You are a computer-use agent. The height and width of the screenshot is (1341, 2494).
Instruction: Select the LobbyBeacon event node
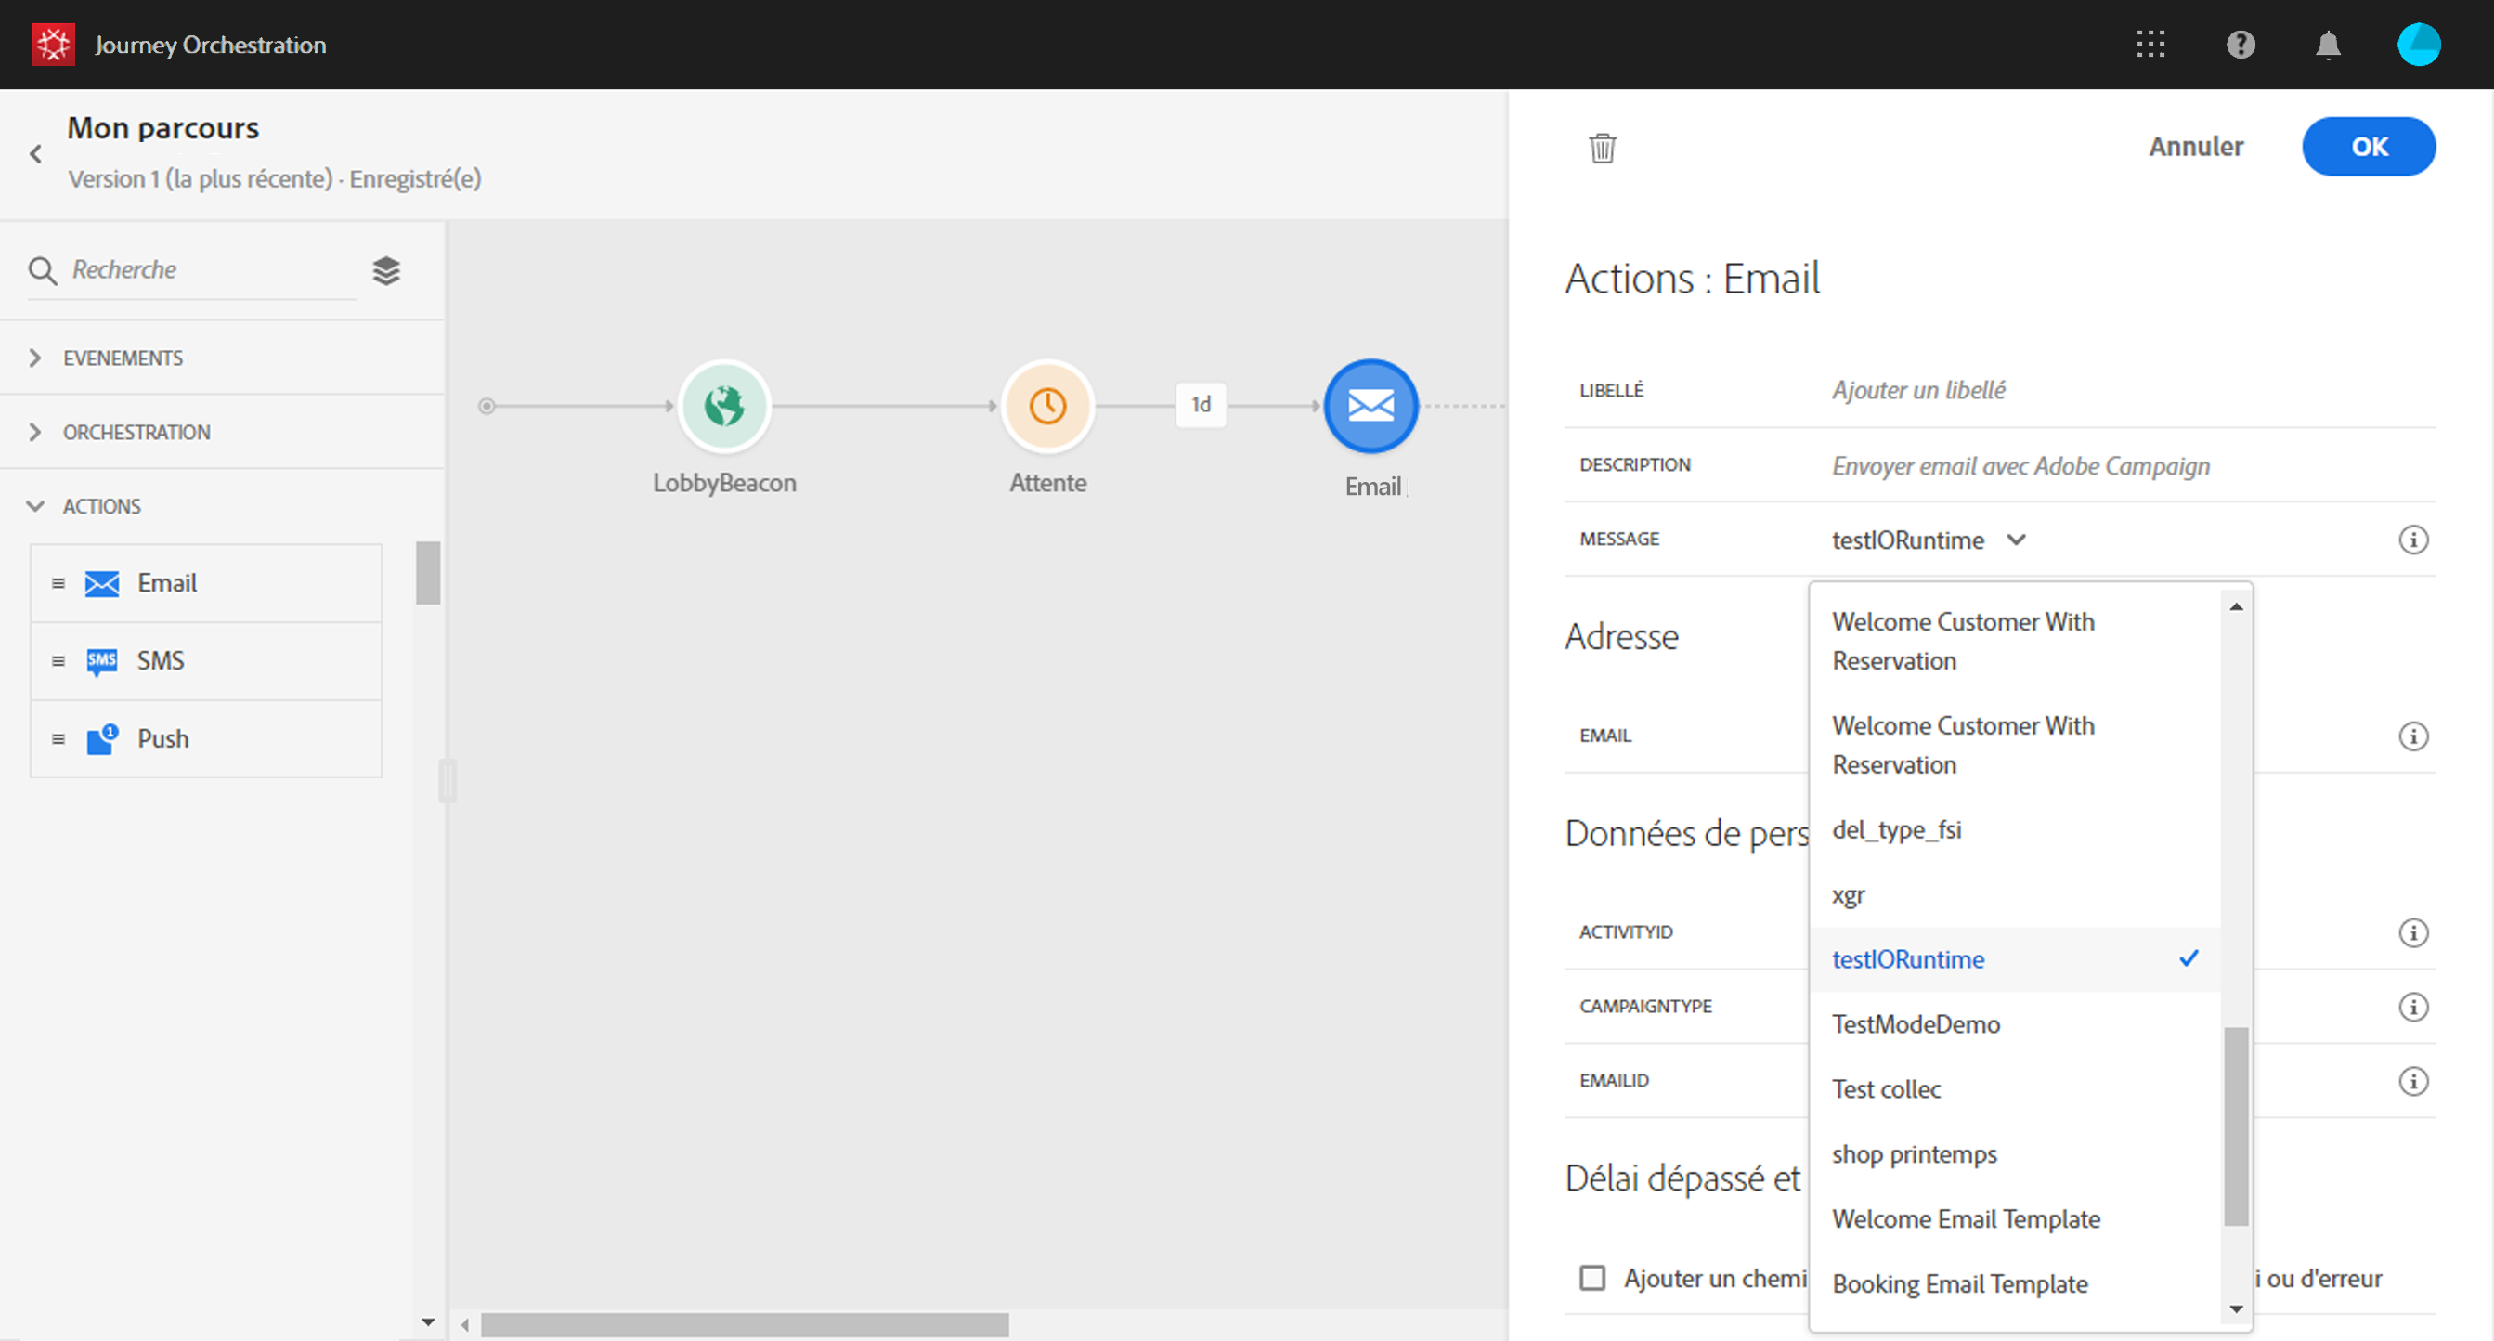point(724,406)
